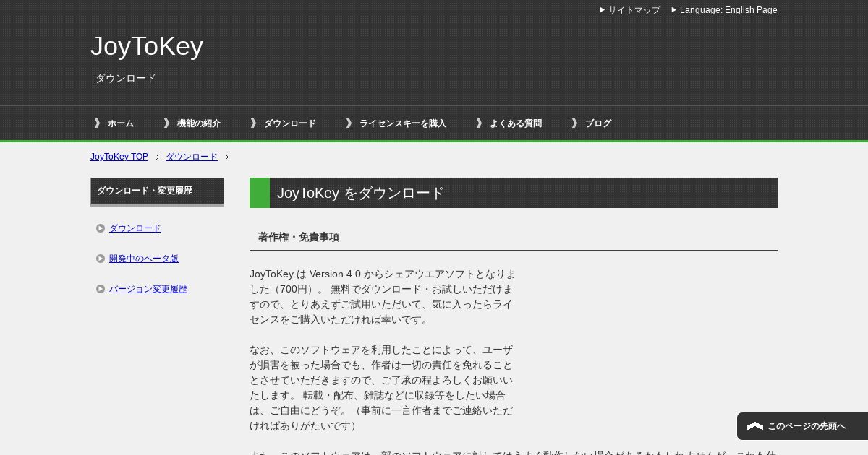Click the up-arrow icon in page-top button
868x455 pixels.
[x=755, y=426]
